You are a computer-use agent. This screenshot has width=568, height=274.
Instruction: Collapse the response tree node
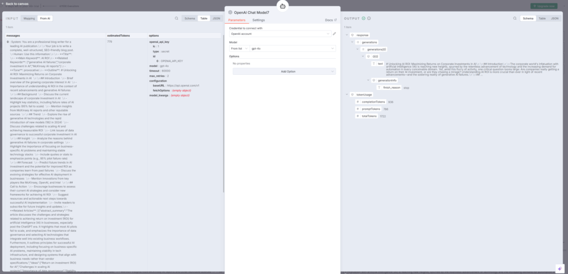pos(346,34)
